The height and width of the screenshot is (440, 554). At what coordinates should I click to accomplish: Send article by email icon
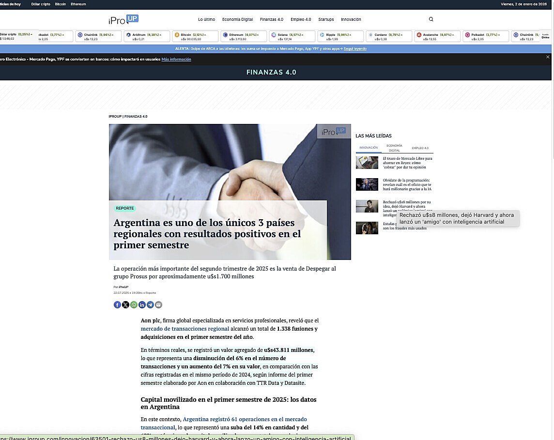point(158,304)
